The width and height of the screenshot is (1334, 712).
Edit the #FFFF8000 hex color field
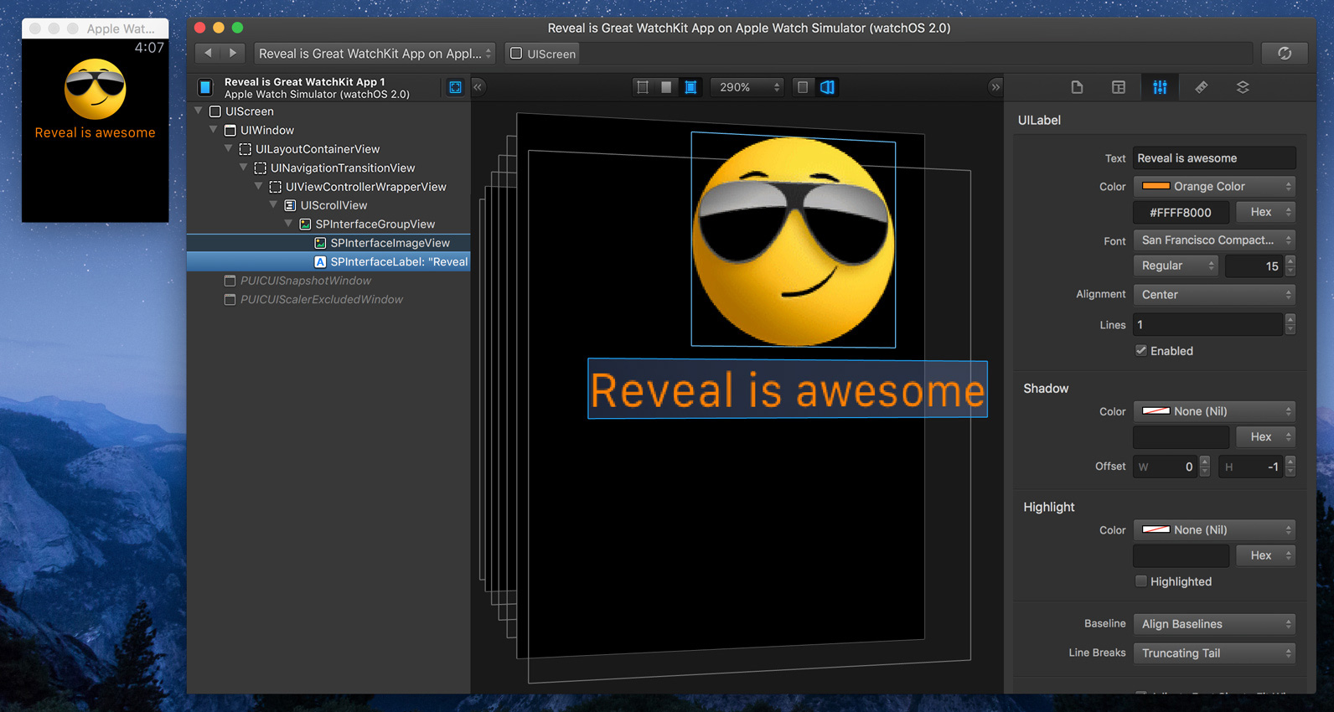[x=1181, y=212]
